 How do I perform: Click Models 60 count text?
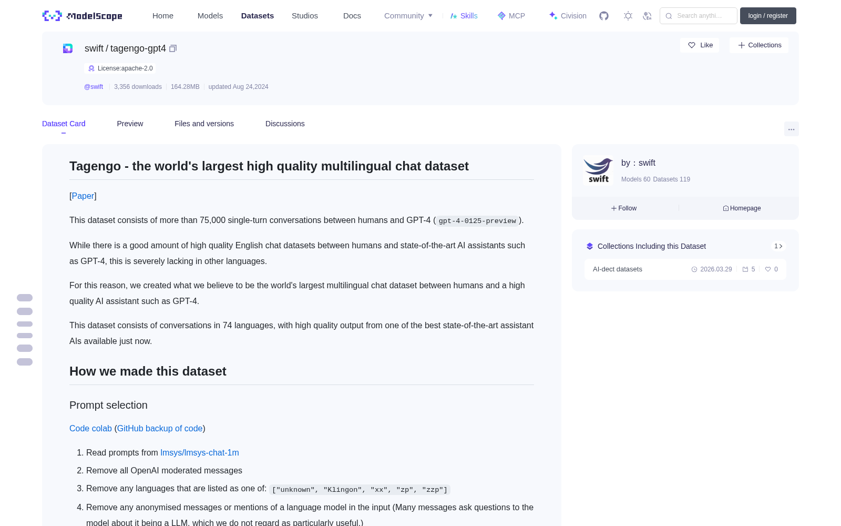pyautogui.click(x=635, y=179)
